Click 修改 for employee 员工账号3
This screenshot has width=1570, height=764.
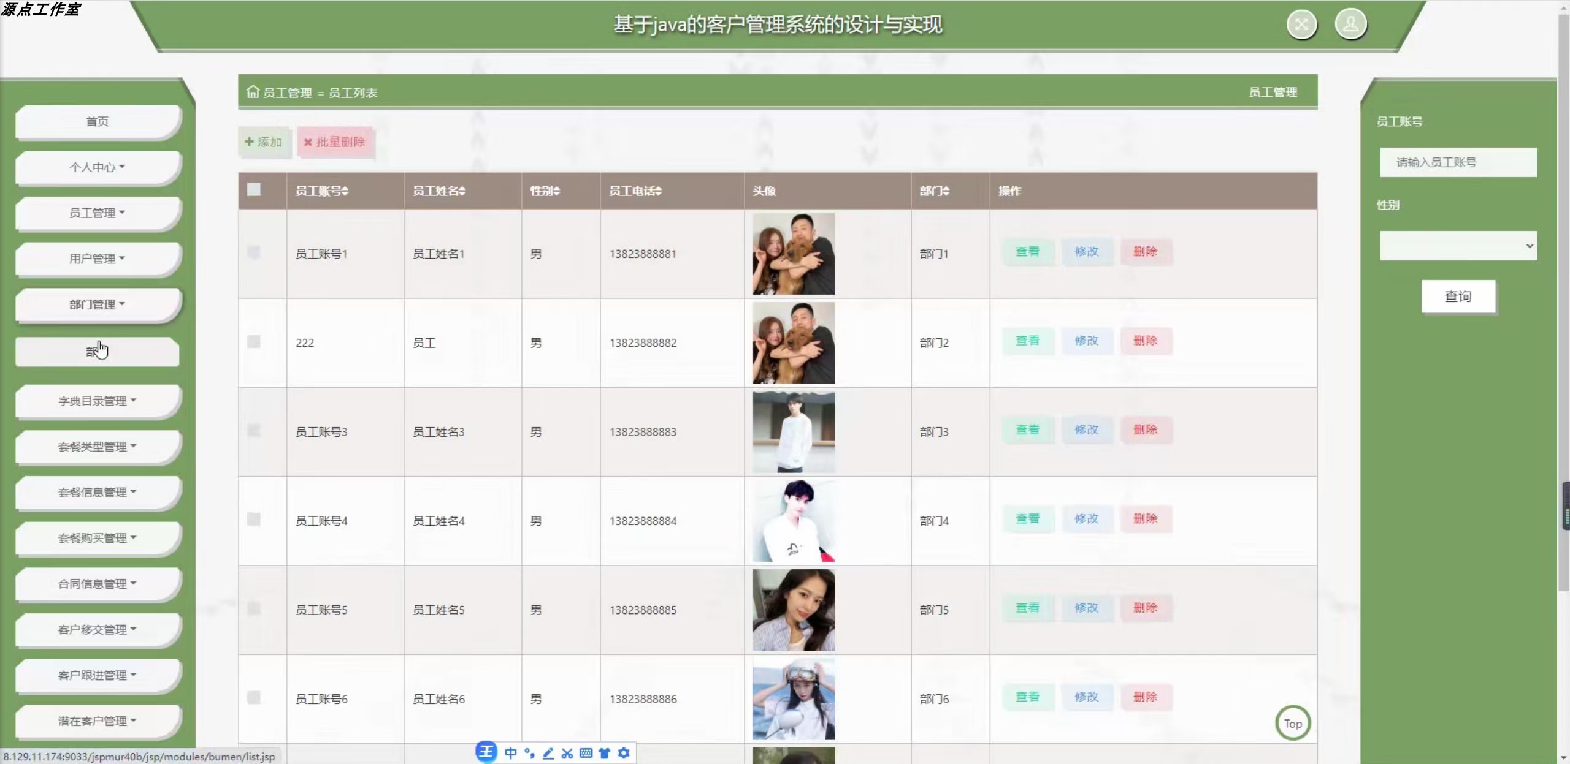[x=1086, y=429]
